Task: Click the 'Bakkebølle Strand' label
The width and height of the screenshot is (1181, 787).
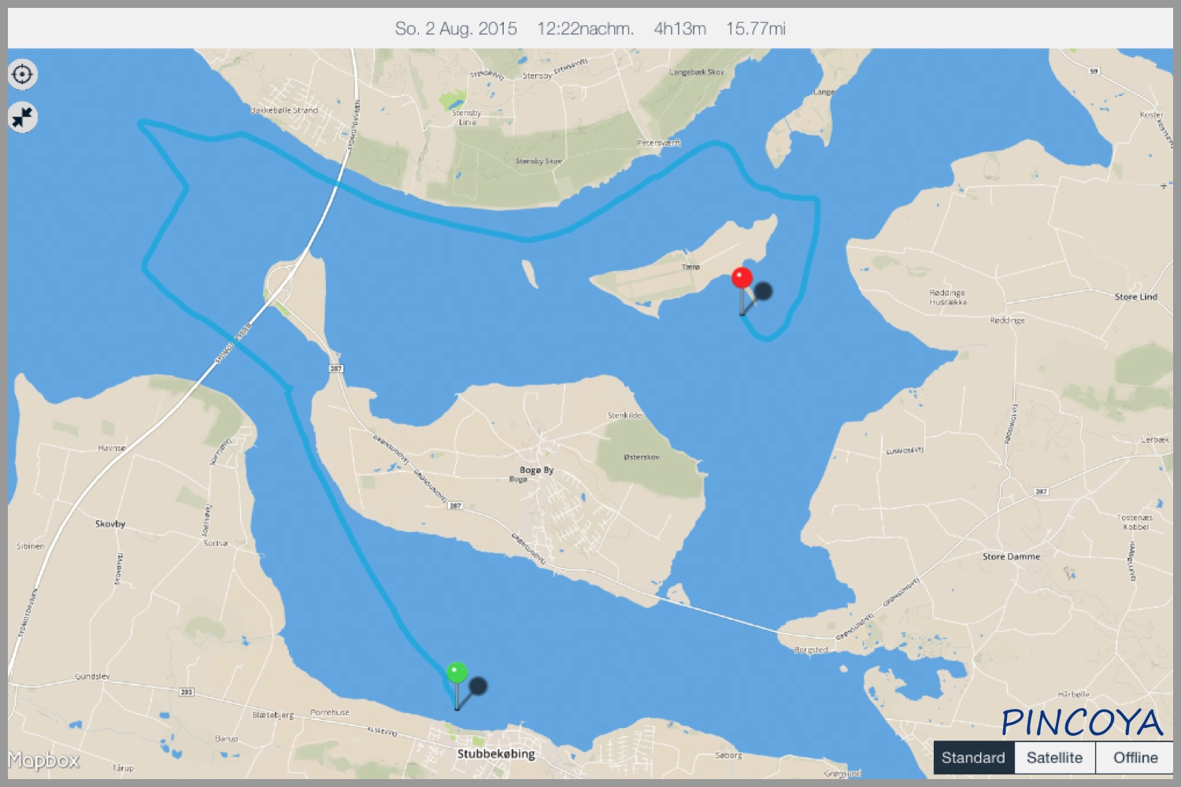Action: 284,110
